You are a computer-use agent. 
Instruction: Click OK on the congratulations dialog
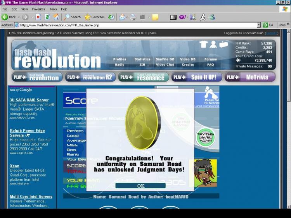pyautogui.click(x=140, y=186)
